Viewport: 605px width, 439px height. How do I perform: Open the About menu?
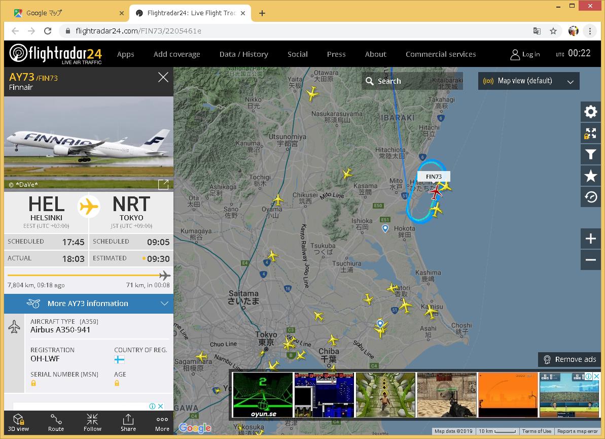tap(376, 54)
